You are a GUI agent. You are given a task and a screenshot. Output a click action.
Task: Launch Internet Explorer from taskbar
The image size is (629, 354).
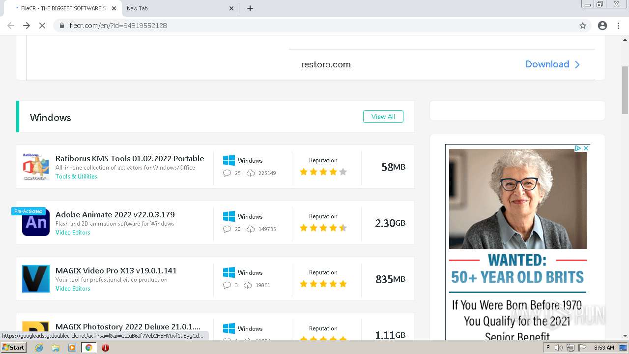[x=39, y=348]
